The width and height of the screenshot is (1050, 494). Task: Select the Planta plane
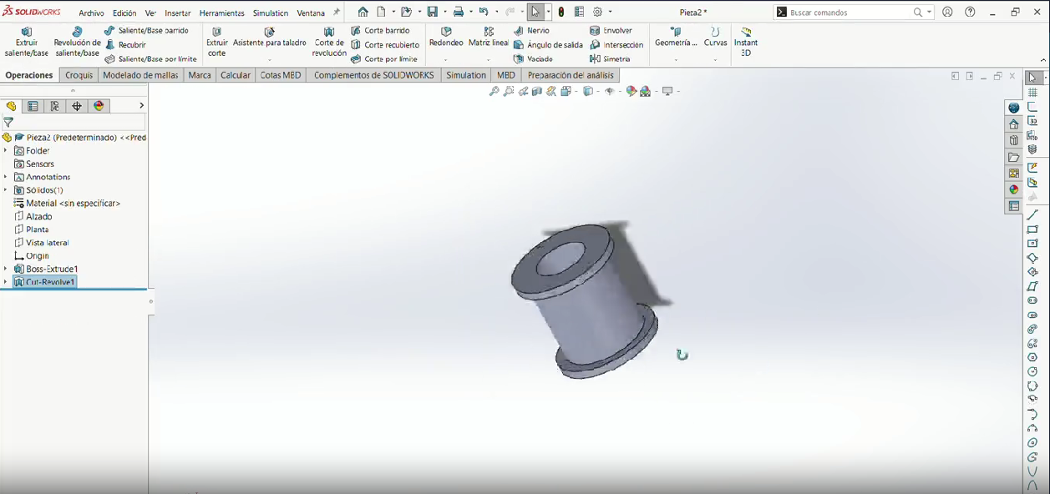pyautogui.click(x=31, y=229)
